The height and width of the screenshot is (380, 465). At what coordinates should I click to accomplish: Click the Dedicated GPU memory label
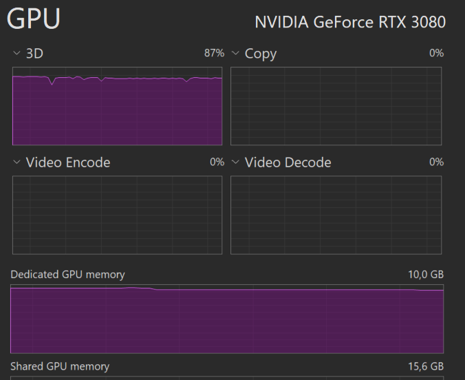click(x=67, y=275)
